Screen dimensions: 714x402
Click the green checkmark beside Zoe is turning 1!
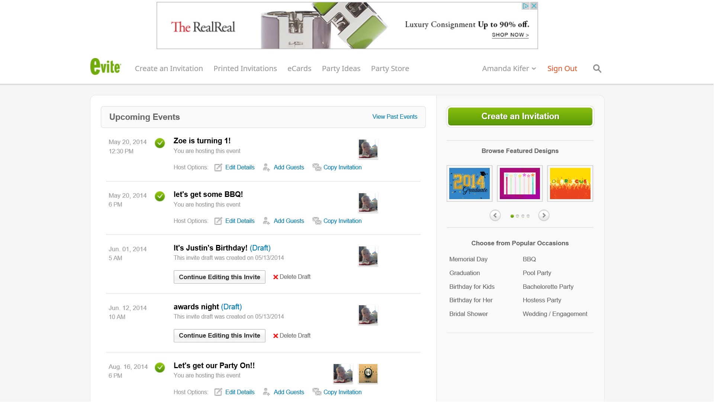(160, 143)
